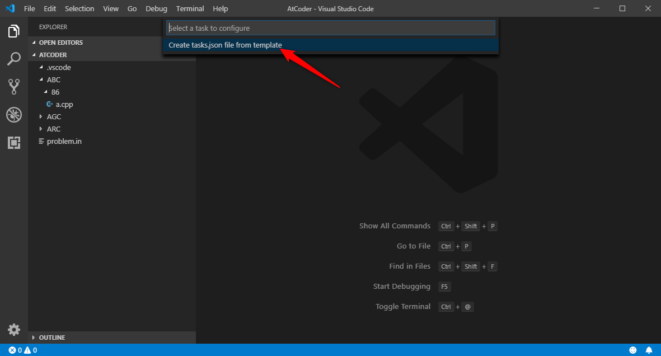Click Show All Commands hint text
The image size is (661, 356).
click(x=395, y=226)
